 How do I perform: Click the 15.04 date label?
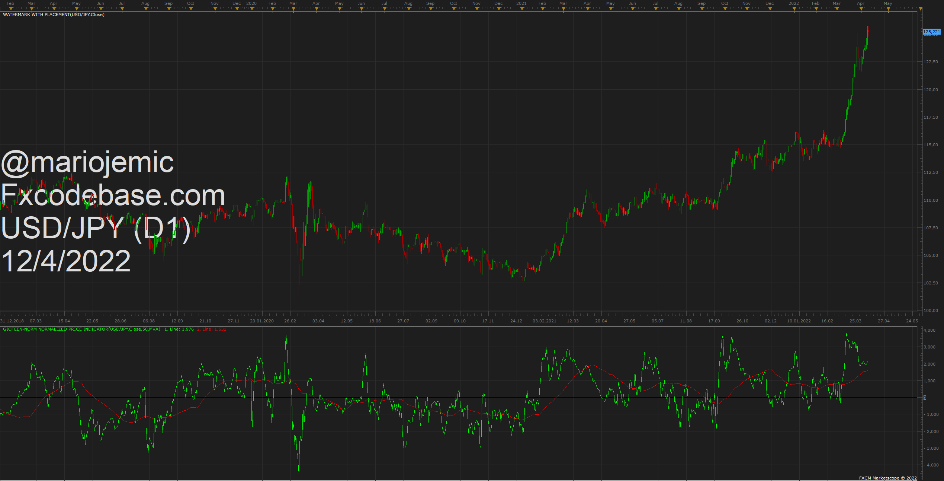(x=64, y=321)
